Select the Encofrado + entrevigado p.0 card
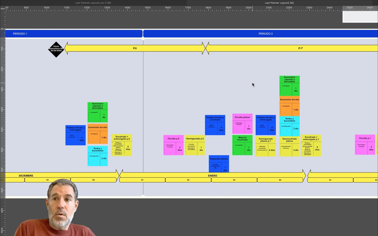378x236 pixels. click(122, 145)
